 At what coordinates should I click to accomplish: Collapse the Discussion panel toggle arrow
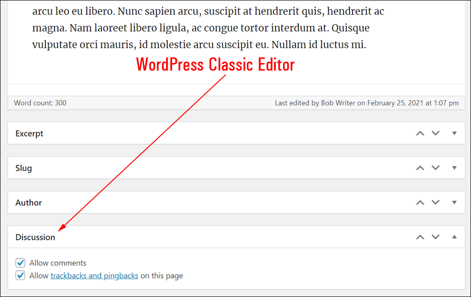[x=455, y=237]
